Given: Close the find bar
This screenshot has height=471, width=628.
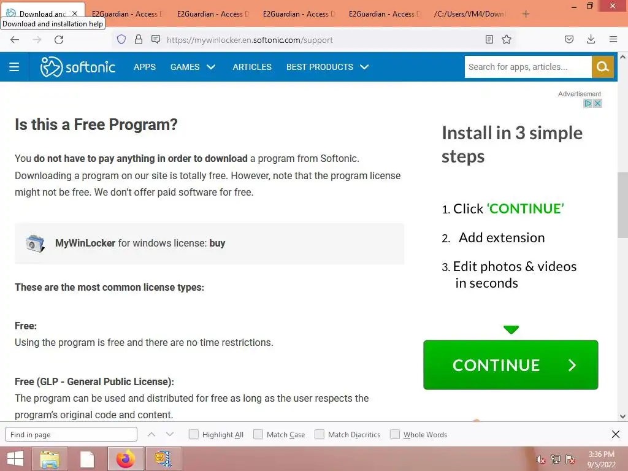Looking at the screenshot, I should coord(616,434).
